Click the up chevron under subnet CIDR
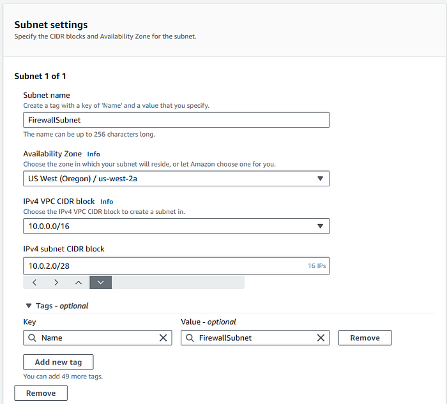This screenshot has height=404, width=447. tap(79, 282)
